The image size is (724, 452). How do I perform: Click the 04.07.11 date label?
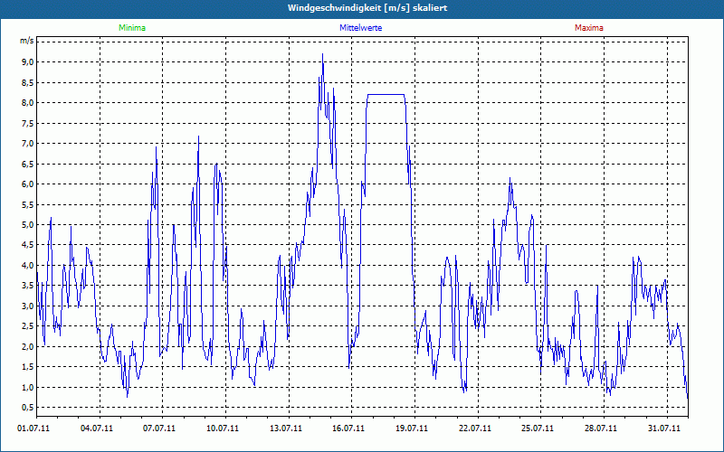coord(97,428)
